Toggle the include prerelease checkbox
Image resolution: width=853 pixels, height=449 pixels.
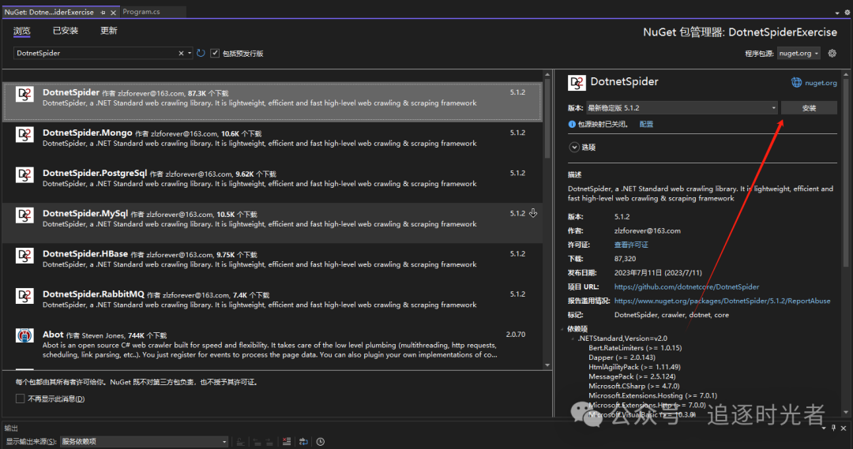click(215, 54)
